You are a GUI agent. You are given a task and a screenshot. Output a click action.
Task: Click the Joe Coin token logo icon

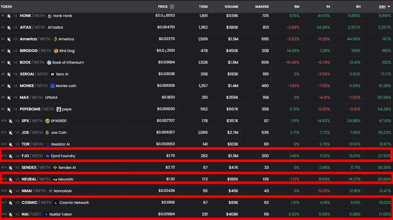coord(47,132)
